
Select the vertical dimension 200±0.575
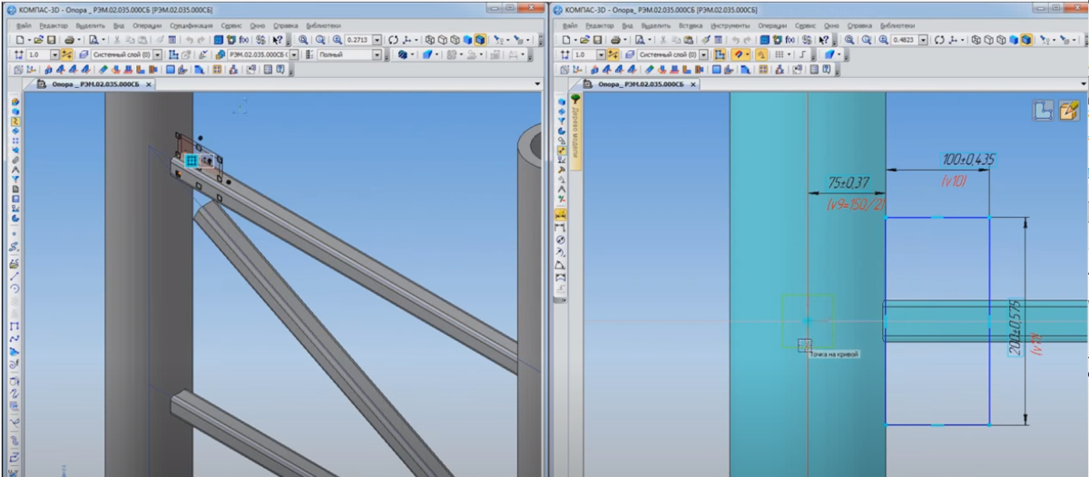point(1015,326)
